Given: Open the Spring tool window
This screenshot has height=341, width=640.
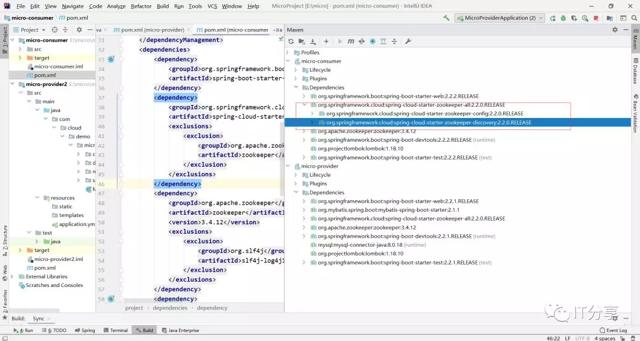Looking at the screenshot, I should 85,330.
